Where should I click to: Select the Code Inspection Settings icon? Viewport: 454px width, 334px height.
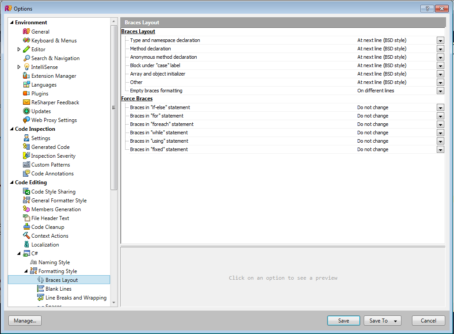27,138
